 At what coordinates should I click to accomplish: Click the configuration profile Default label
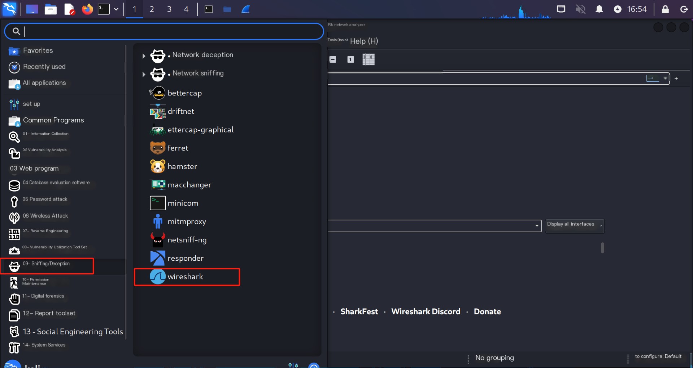pos(658,356)
